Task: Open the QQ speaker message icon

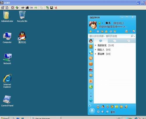Action: [102, 112]
